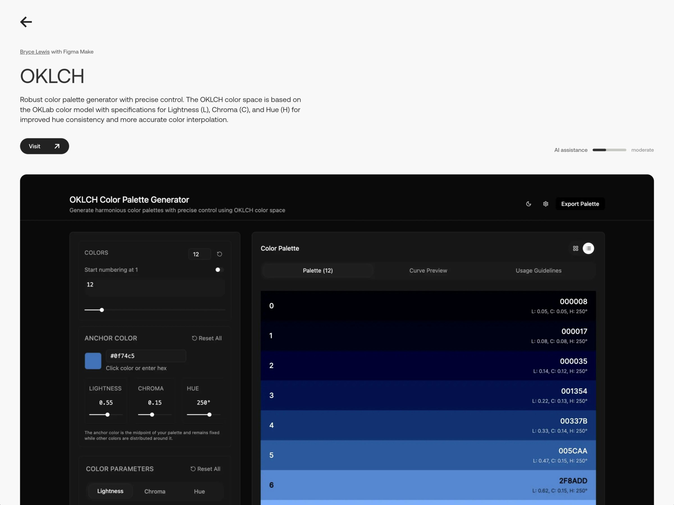Open settings gear icon
The height and width of the screenshot is (505, 674).
click(x=545, y=204)
